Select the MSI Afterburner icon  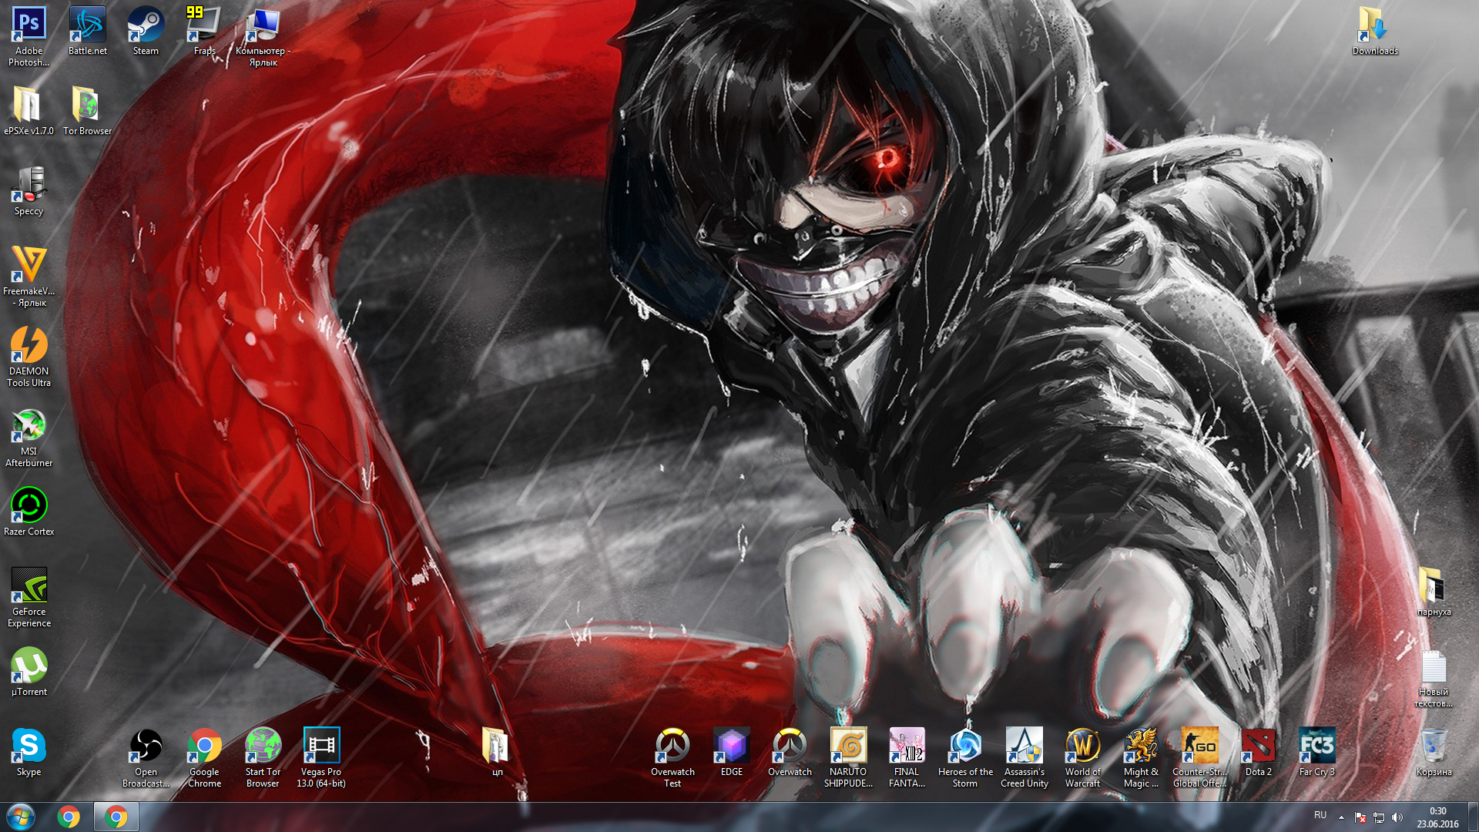29,438
